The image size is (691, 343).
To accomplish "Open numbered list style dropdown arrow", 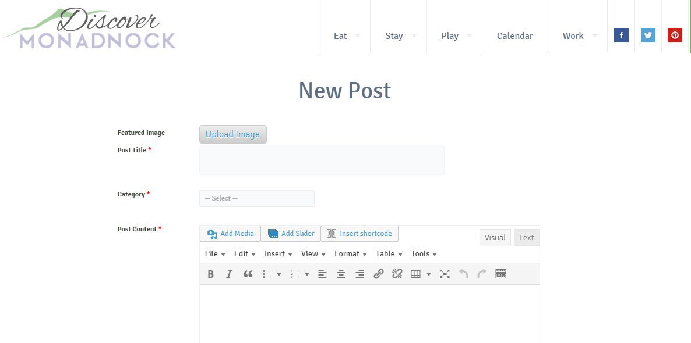I will (x=307, y=274).
